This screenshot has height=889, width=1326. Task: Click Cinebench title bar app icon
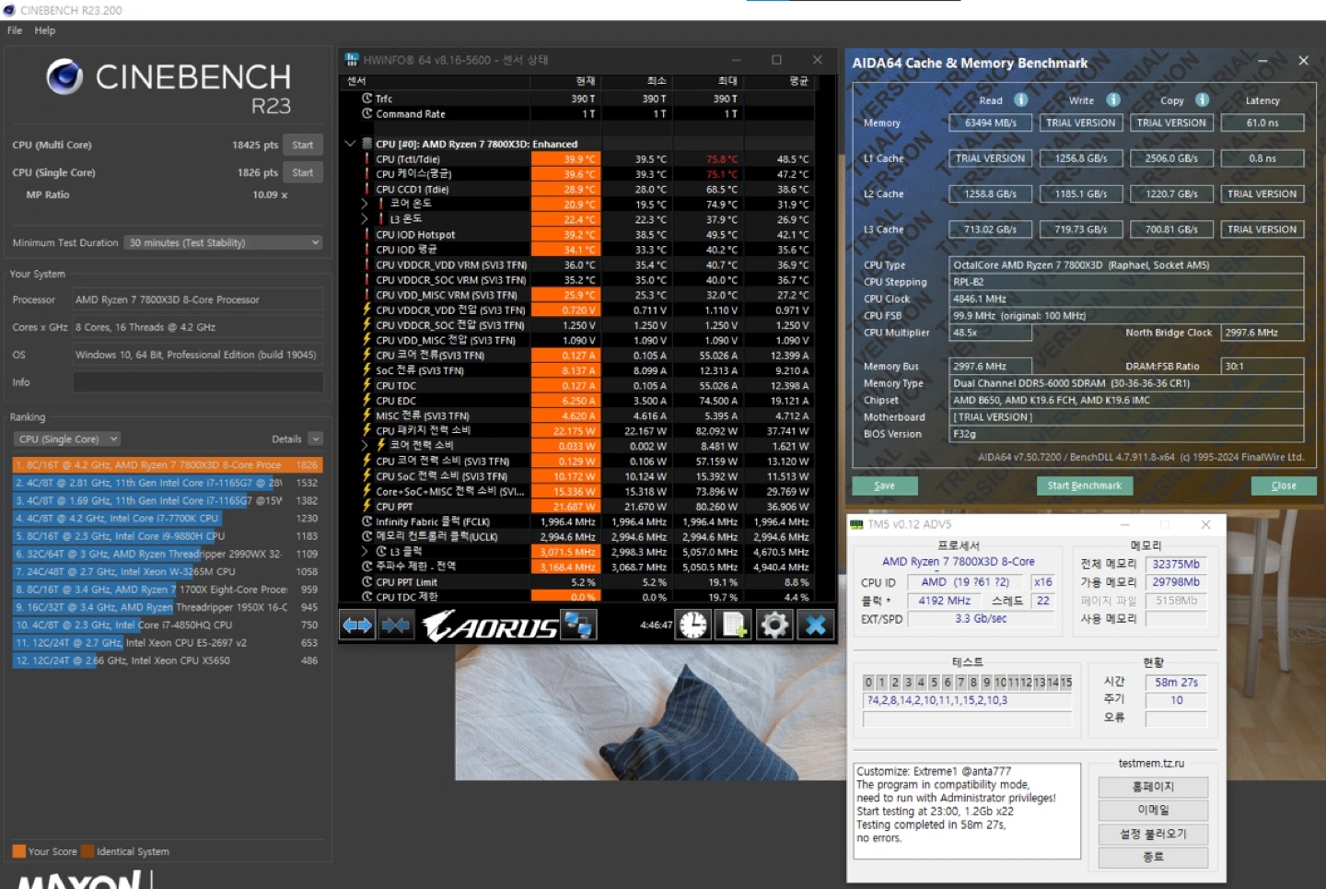click(9, 10)
